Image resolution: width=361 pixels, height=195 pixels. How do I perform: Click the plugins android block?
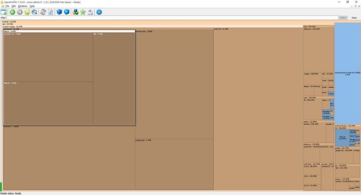pyautogui.click(x=342, y=185)
